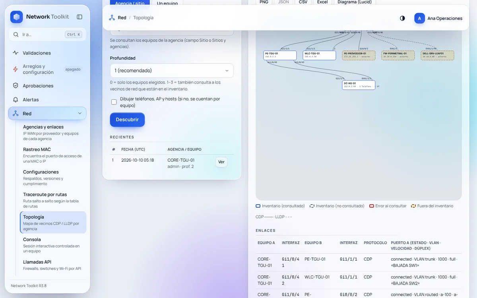Select the DC-NX-01 node in the diagram

(x=359, y=85)
